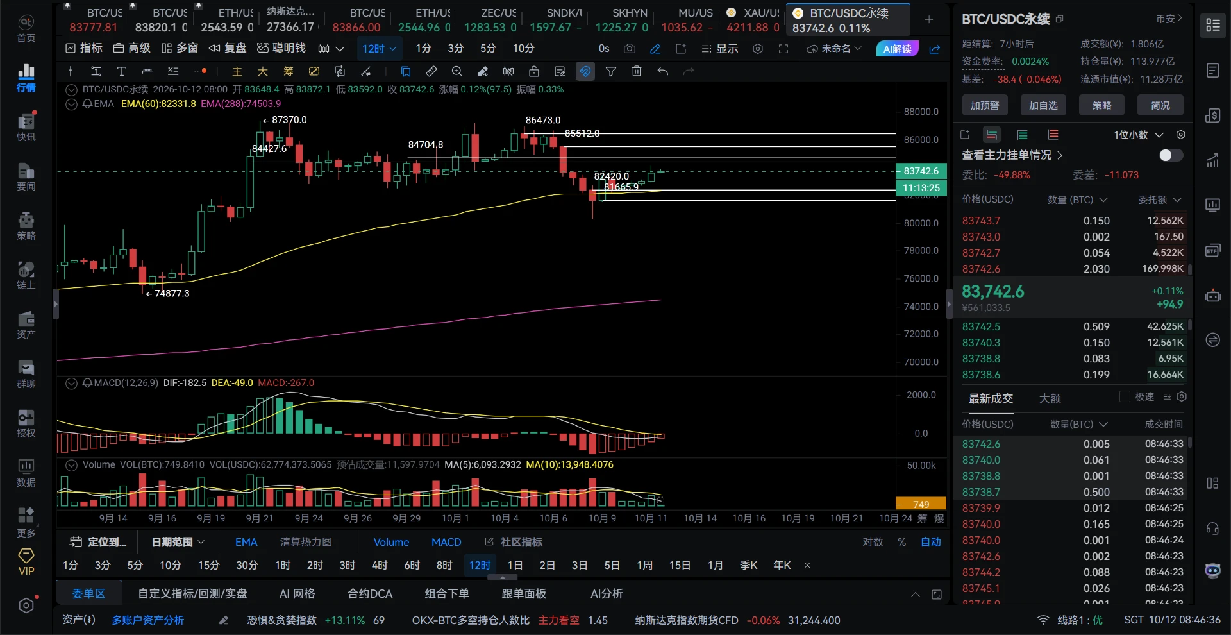Delete all drawings with trash icon
1231x635 pixels.
pyautogui.click(x=637, y=71)
